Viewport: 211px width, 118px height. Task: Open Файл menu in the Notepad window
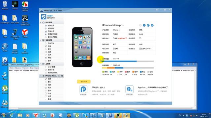pos(12,68)
